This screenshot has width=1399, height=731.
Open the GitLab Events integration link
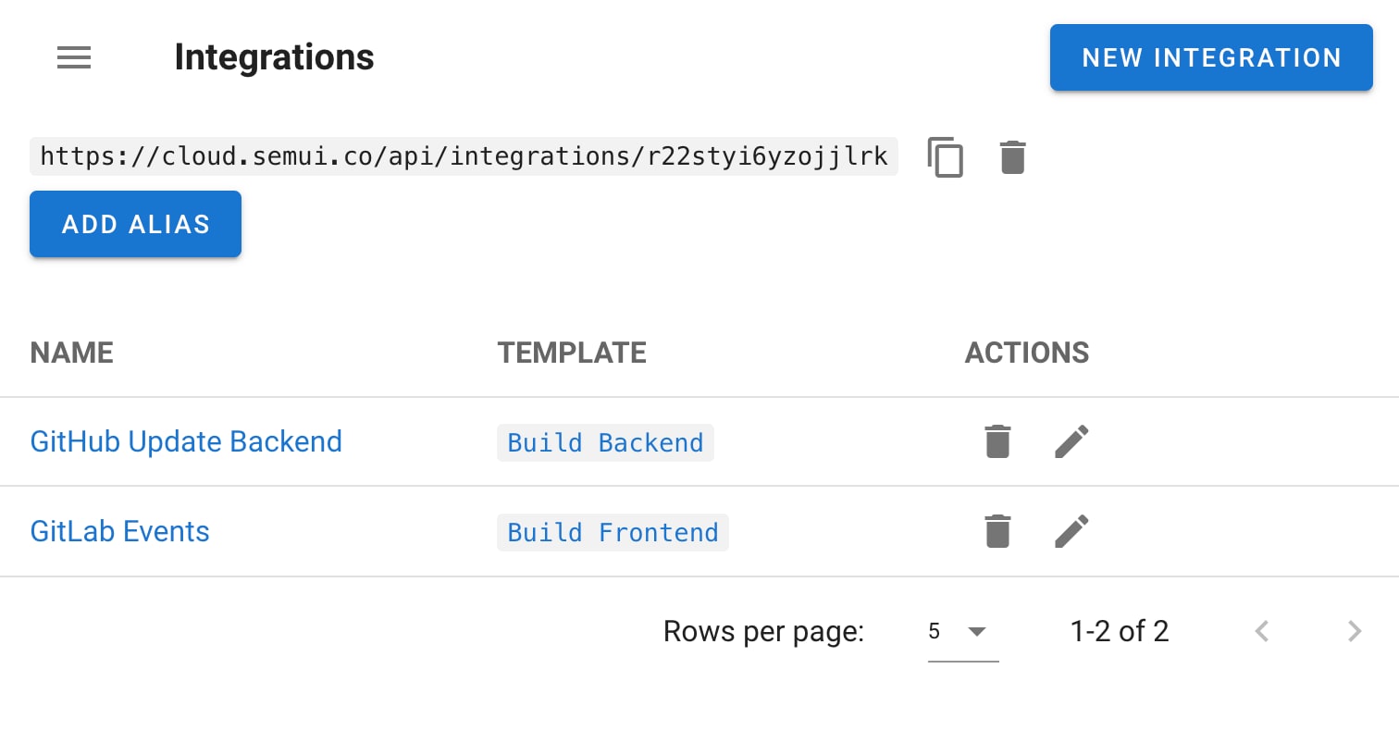[x=120, y=531]
